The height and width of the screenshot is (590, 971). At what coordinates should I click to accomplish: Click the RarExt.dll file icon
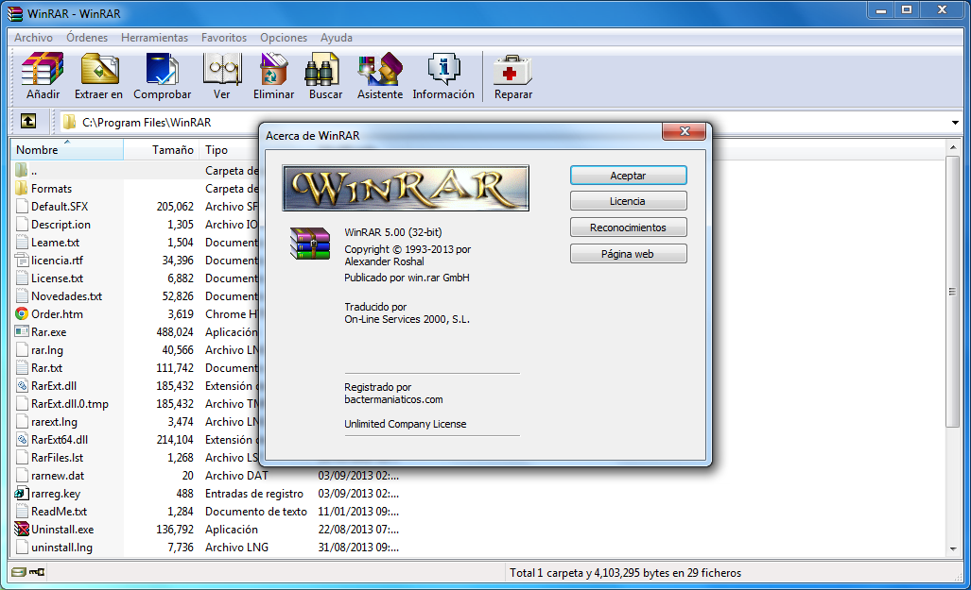coord(22,385)
